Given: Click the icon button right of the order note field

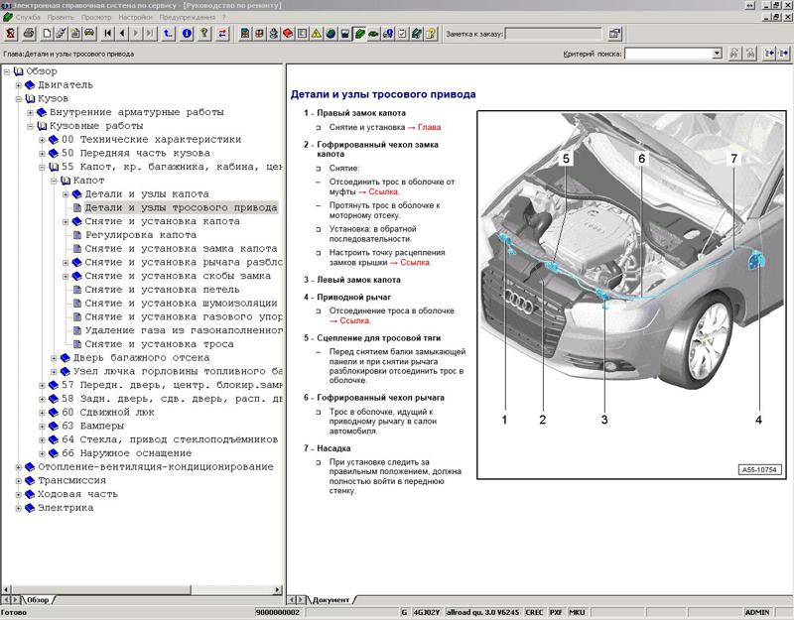Looking at the screenshot, I should [x=614, y=34].
